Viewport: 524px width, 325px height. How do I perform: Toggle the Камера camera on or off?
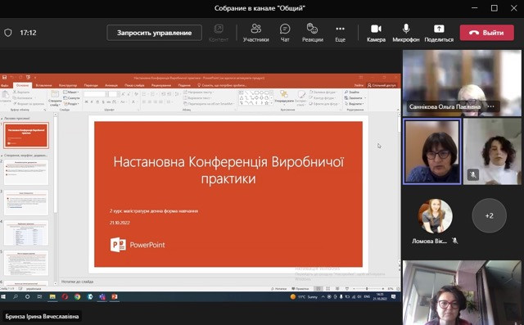click(376, 33)
